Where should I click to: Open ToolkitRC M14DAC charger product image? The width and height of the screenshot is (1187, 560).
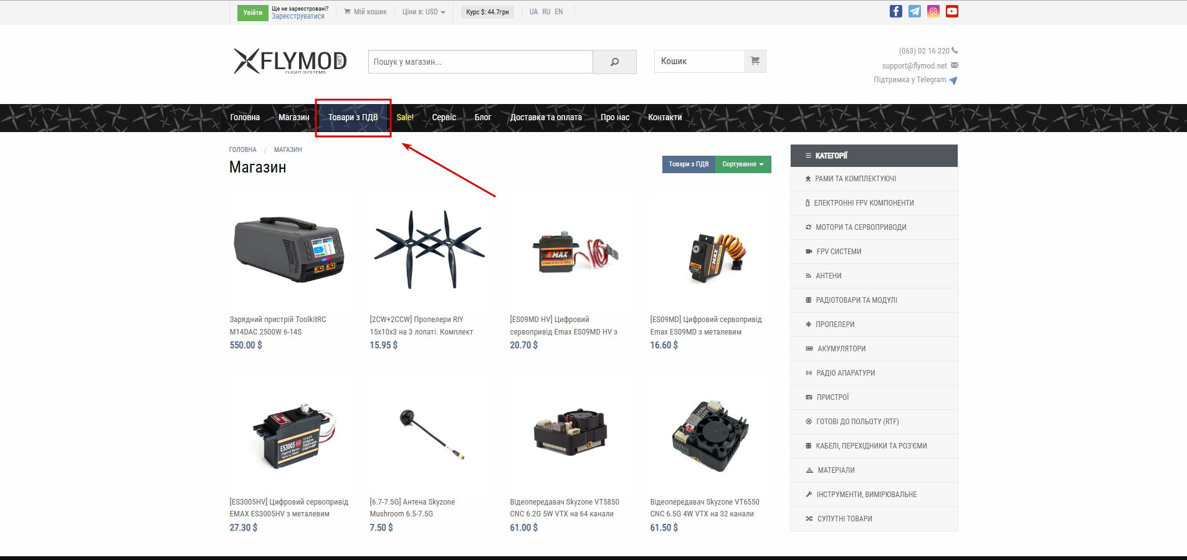(x=288, y=249)
